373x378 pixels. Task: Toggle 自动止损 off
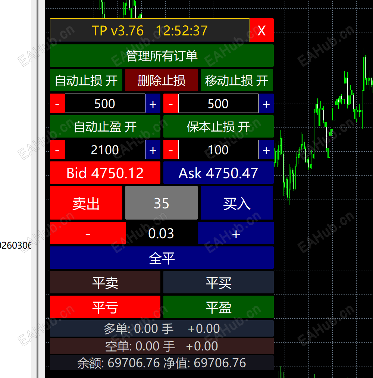pyautogui.click(x=86, y=80)
